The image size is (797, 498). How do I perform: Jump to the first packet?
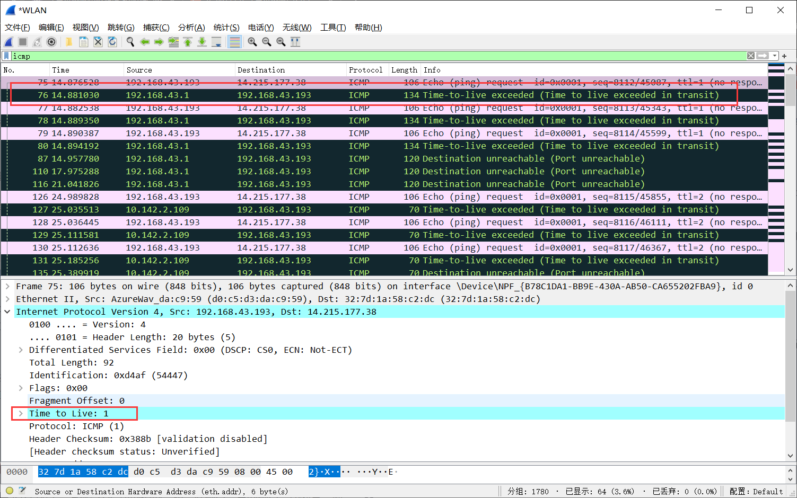click(x=188, y=42)
